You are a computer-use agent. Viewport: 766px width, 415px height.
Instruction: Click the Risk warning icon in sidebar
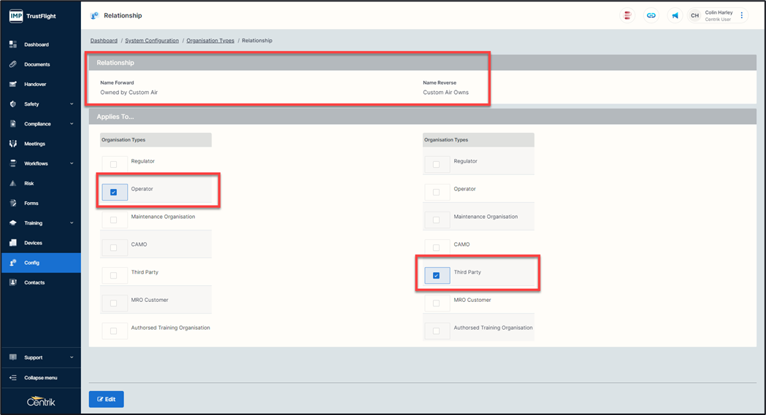13,184
